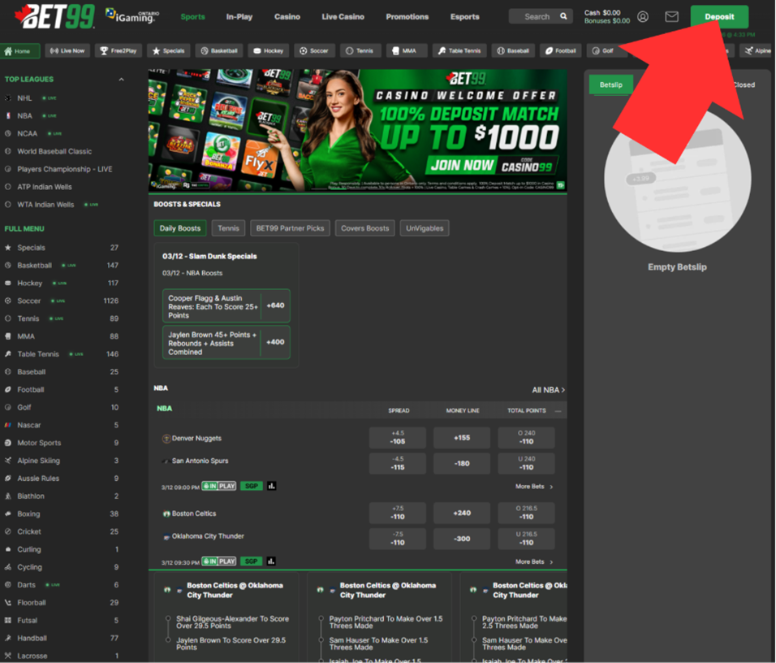
Task: Open the All NBA link
Action: [x=548, y=390]
